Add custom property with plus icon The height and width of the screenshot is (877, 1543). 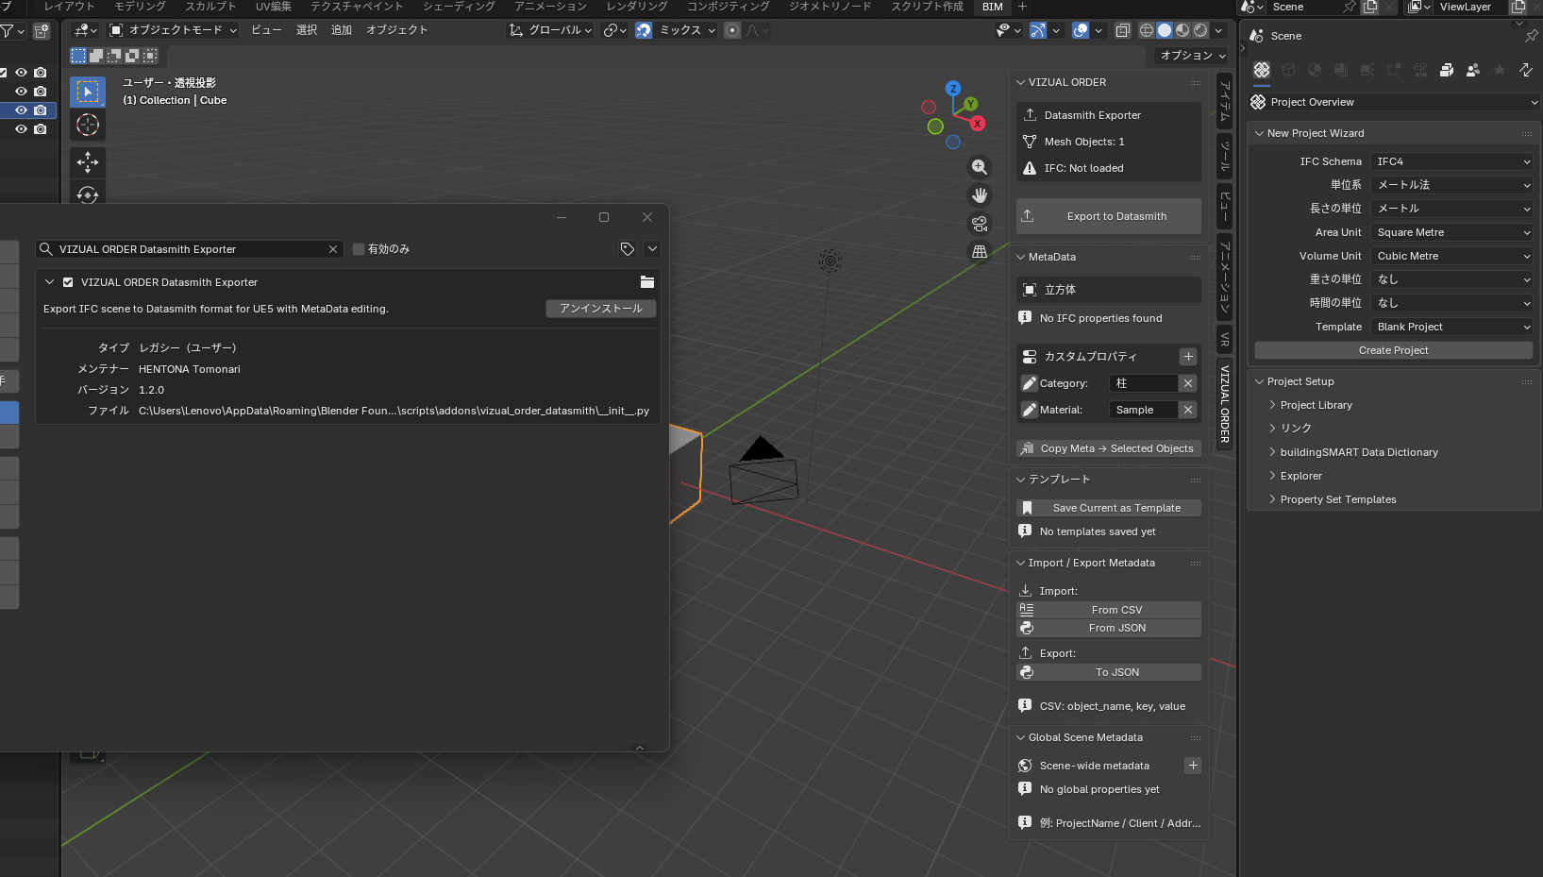click(x=1188, y=357)
